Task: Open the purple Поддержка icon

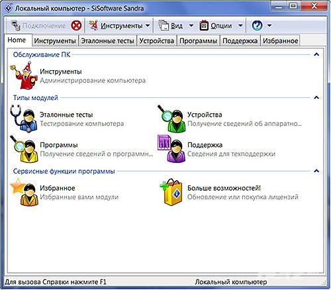Action: [x=171, y=149]
